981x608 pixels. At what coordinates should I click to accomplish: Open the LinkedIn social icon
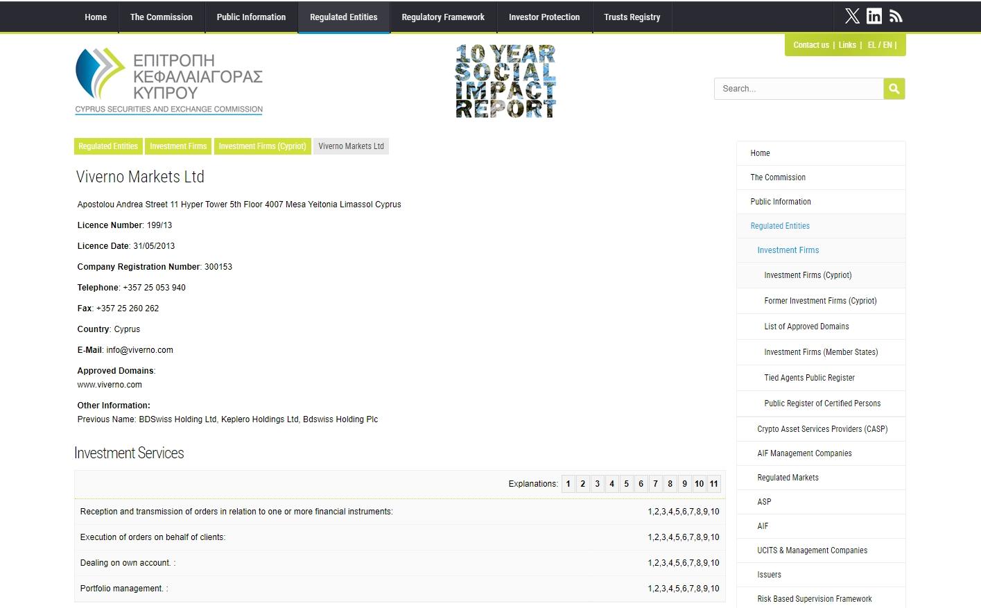pos(874,16)
